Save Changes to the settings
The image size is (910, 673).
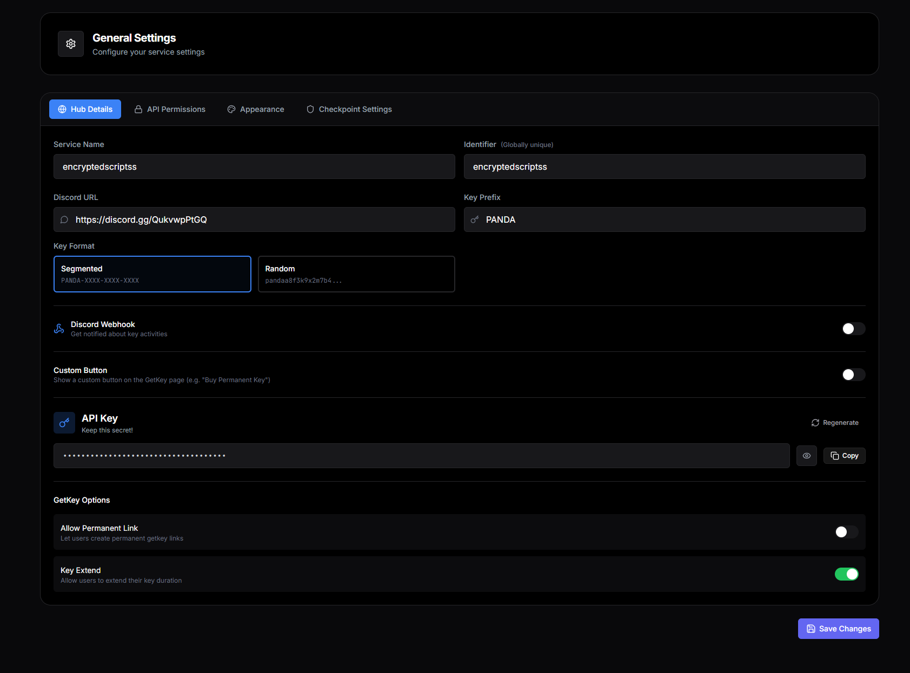[x=839, y=629]
